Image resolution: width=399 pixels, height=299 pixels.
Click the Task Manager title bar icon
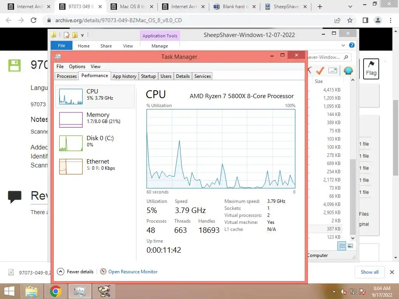click(58, 57)
